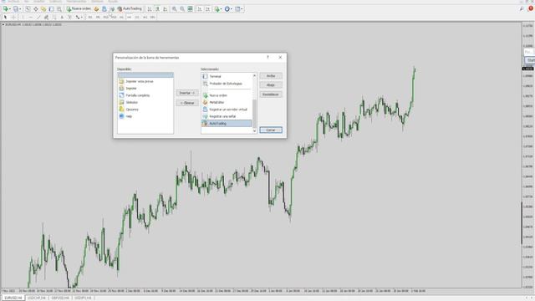Open the Navigator panel icon

click(x=43, y=9)
